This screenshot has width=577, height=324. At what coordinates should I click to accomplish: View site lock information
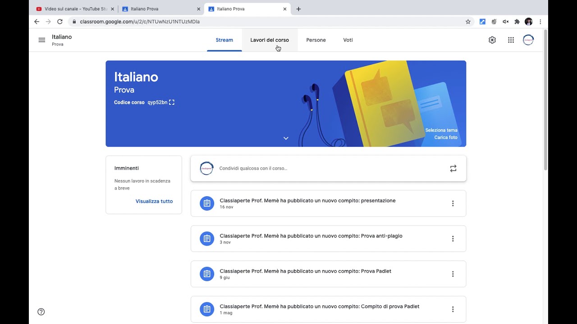click(73, 22)
